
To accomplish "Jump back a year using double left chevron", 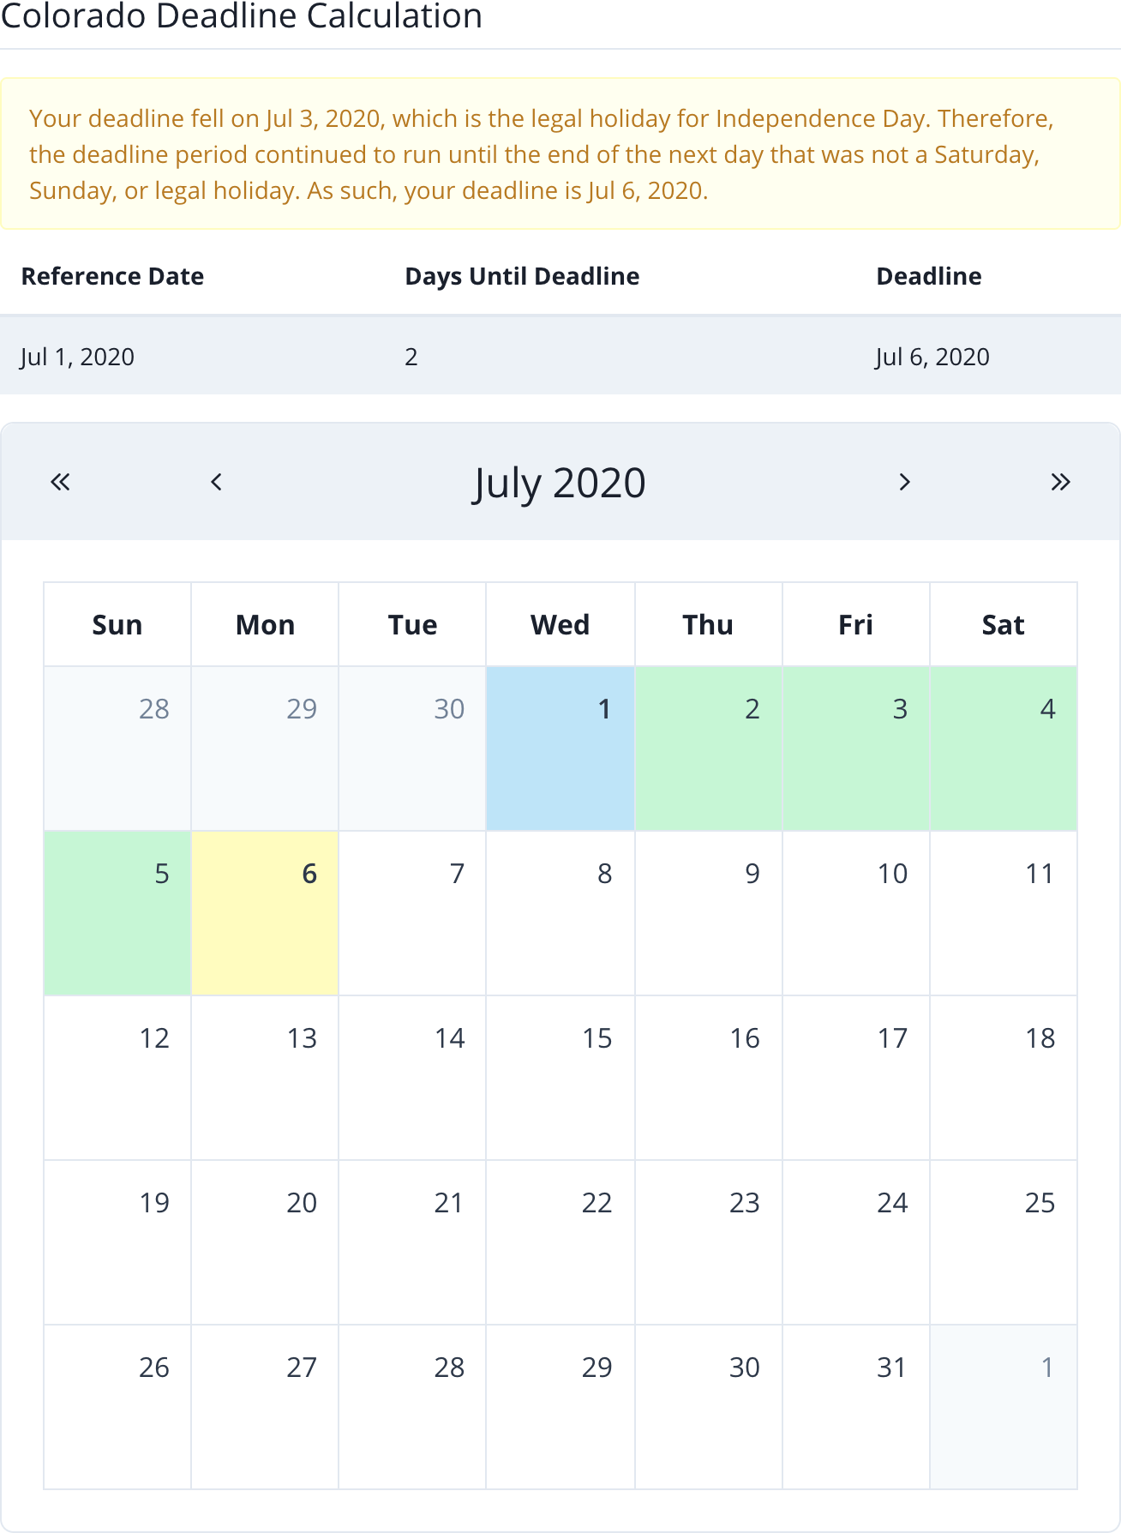I will click(x=59, y=482).
